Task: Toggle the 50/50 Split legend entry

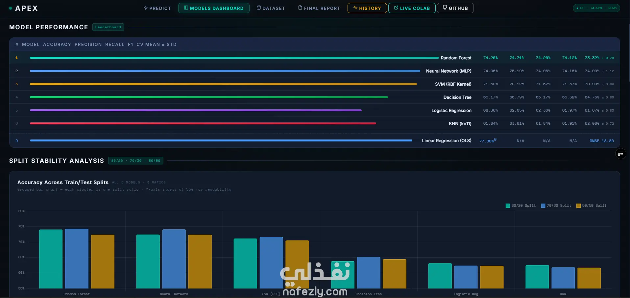Action: pyautogui.click(x=592, y=205)
